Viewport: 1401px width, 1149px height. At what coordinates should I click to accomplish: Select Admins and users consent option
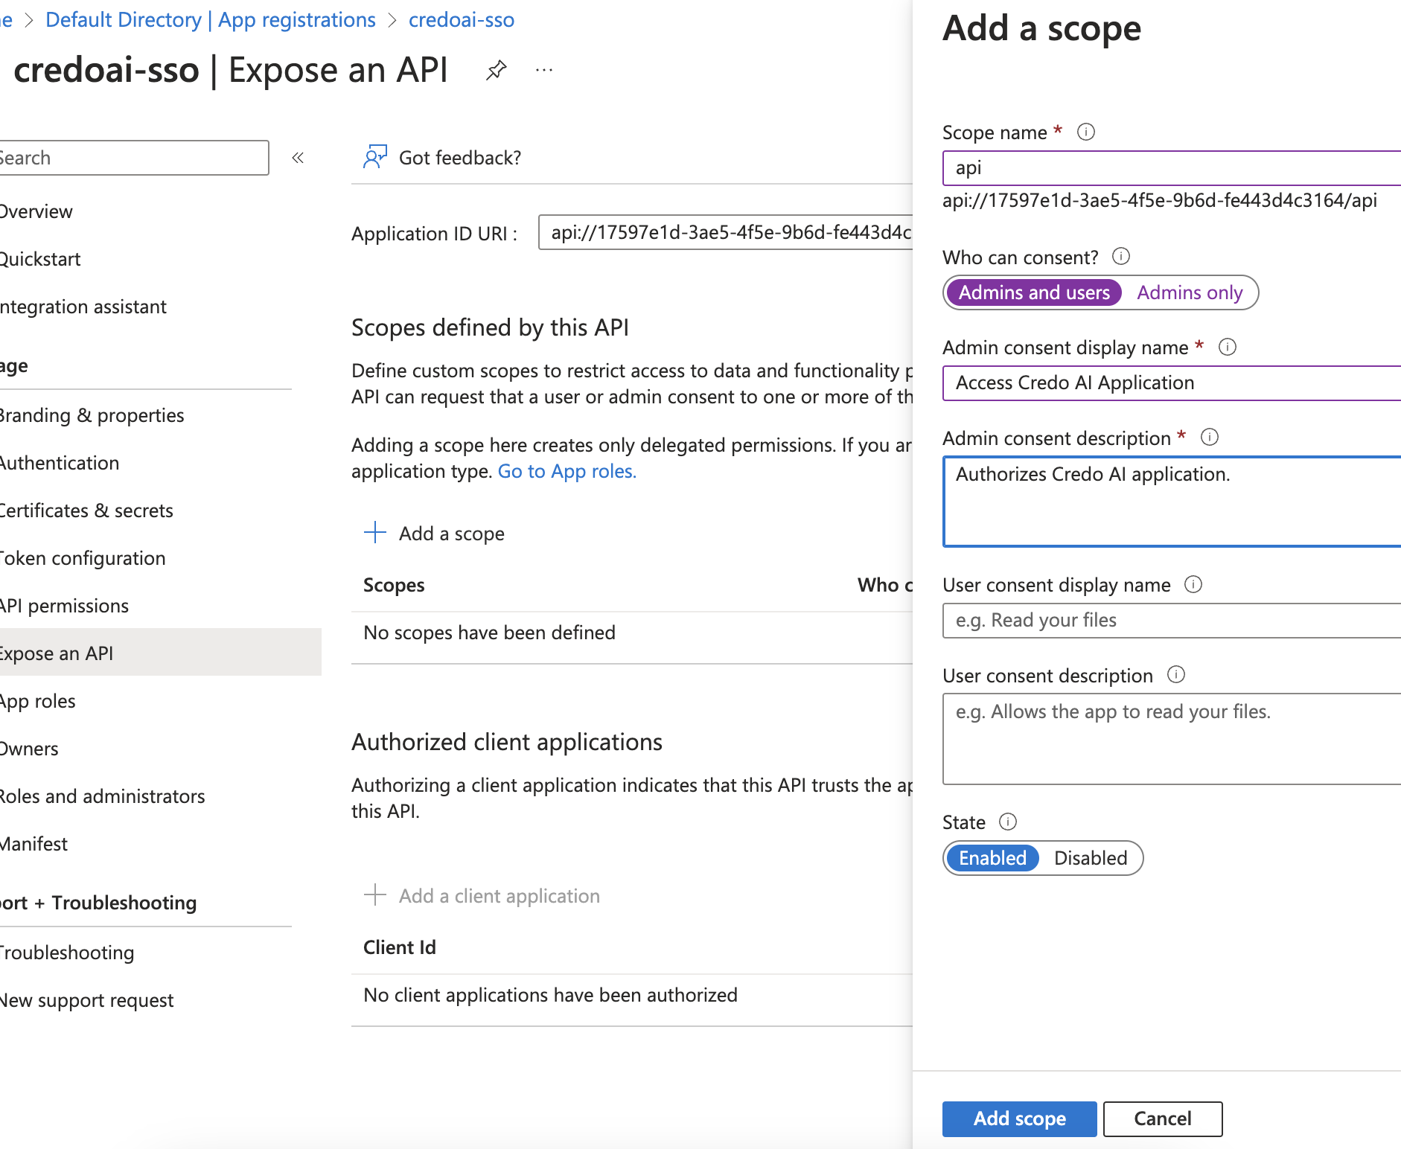(x=1034, y=292)
